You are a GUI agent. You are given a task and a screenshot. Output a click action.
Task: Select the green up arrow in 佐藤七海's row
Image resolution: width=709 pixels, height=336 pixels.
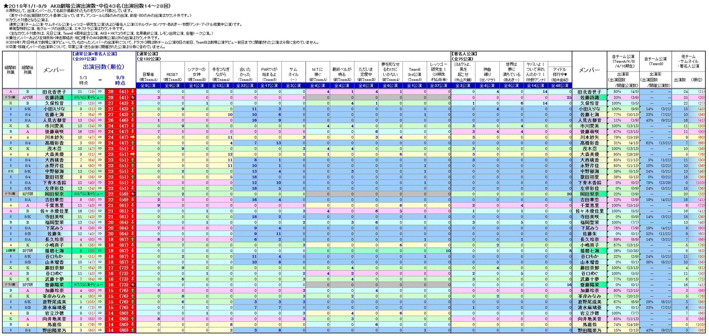(133, 115)
